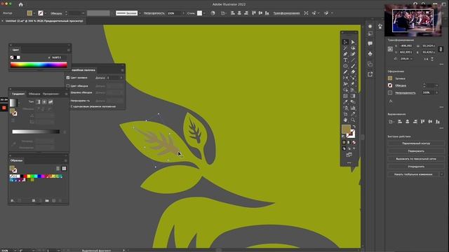Screen dimensions: 449x252
Task: Click horizontal align left in Align section
Action: click(400, 122)
